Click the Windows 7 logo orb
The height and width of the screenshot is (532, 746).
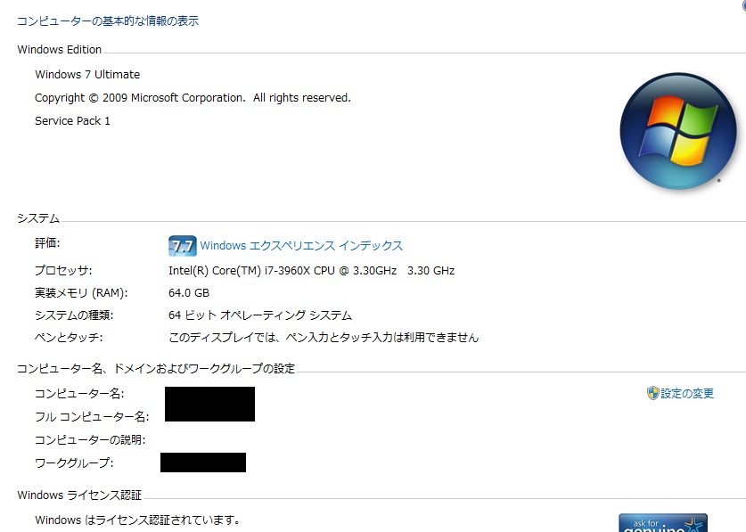[x=677, y=130]
